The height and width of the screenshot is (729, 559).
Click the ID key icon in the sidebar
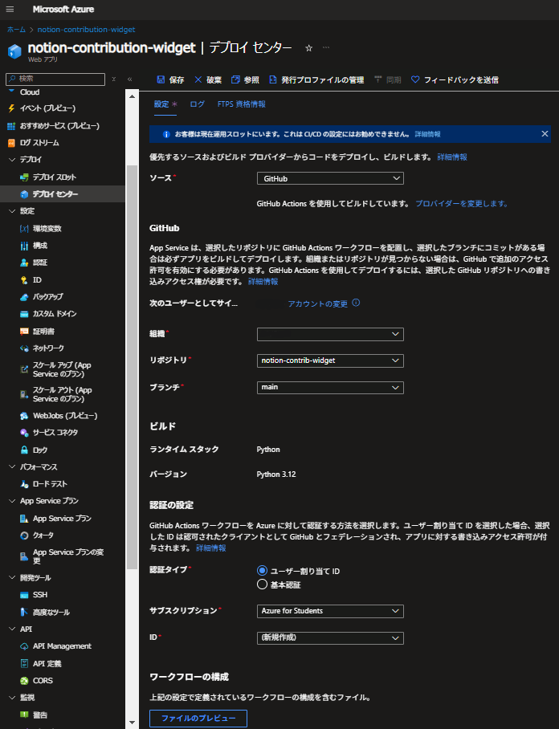pos(24,280)
